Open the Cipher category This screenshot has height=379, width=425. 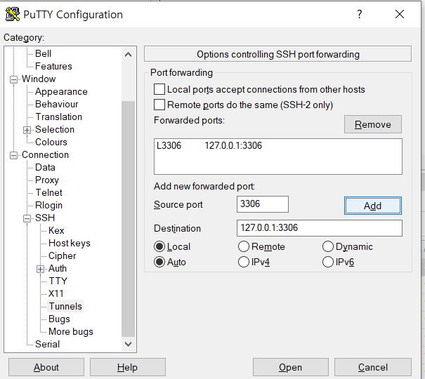(x=63, y=255)
